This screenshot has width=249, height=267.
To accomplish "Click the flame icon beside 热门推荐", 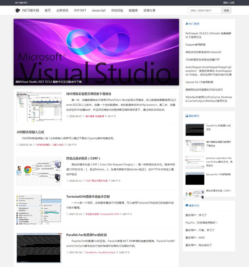I will [x=187, y=24].
